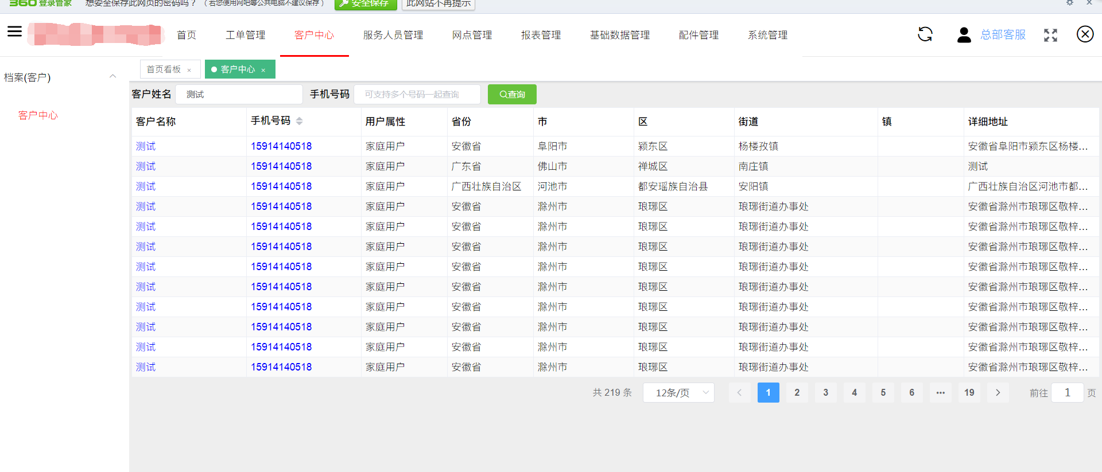Click the green 查询 search button

tap(512, 94)
